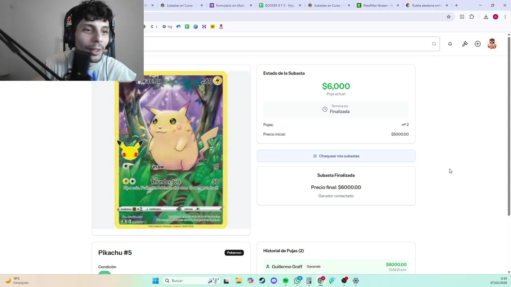Open Chrome three-dot menu
This screenshot has height=287, width=511.
coord(505,17)
